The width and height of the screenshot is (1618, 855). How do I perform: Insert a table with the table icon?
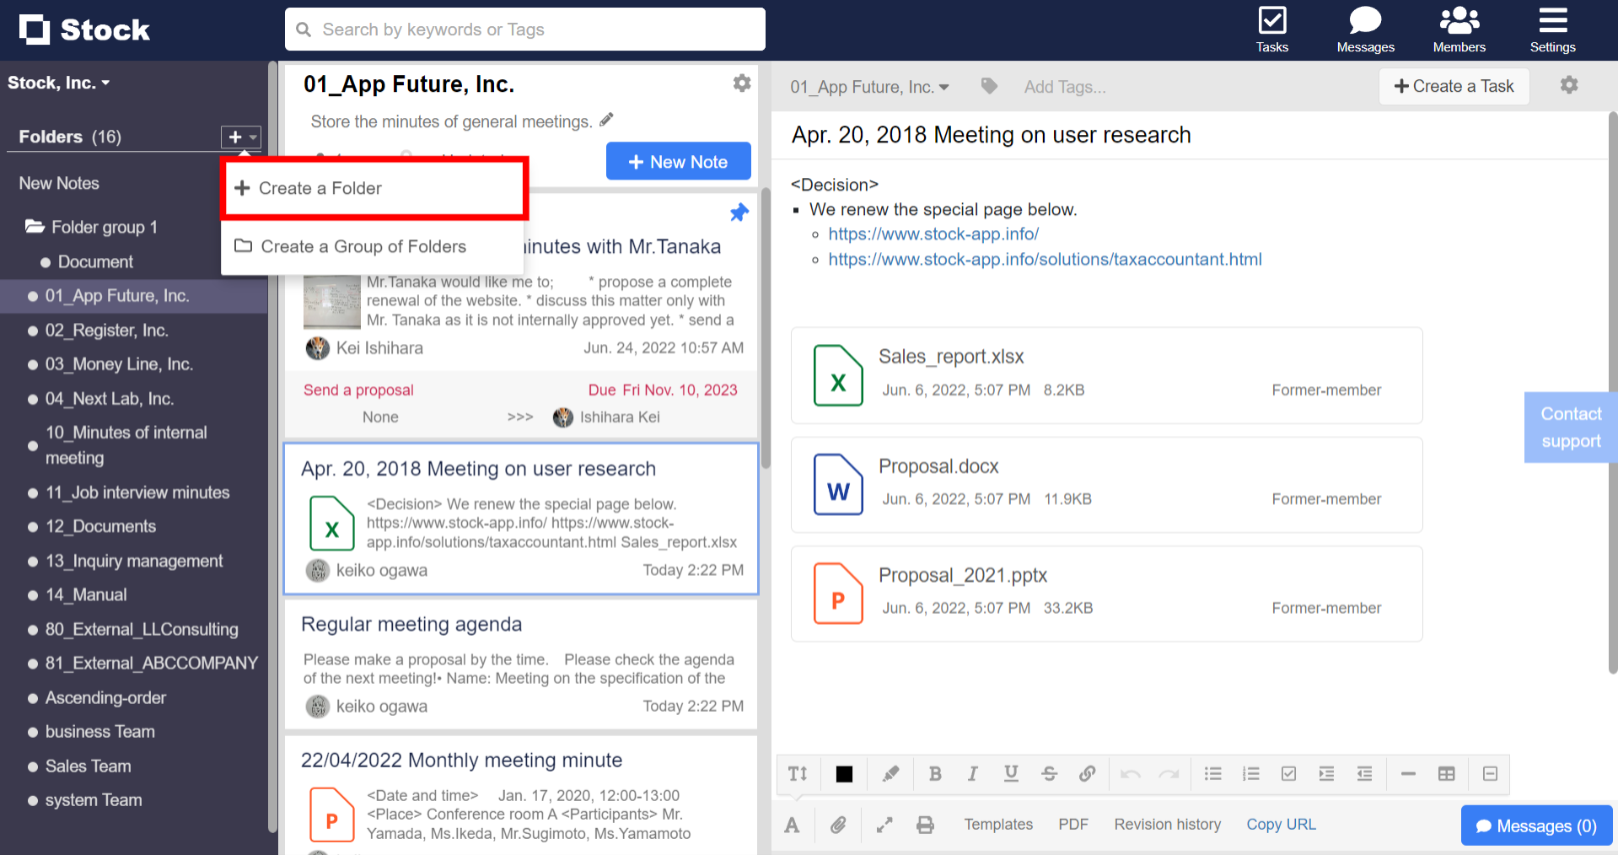click(x=1447, y=773)
